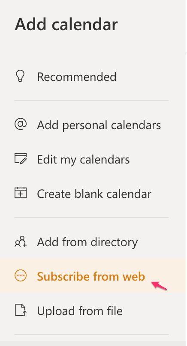Select Add personal calendars
Screen dimensions: 187x346
[99, 125]
